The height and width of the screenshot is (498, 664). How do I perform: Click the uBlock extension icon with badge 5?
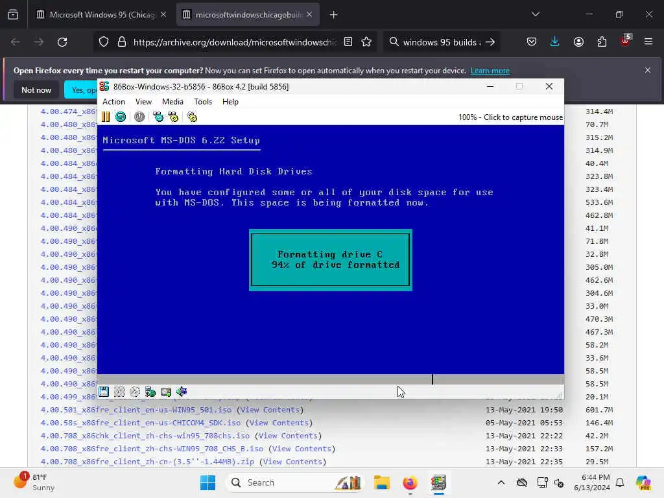pos(626,41)
